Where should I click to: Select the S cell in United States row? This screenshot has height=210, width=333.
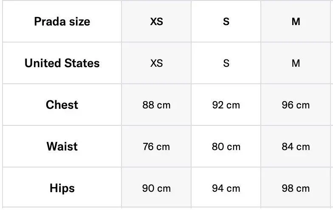(x=226, y=63)
